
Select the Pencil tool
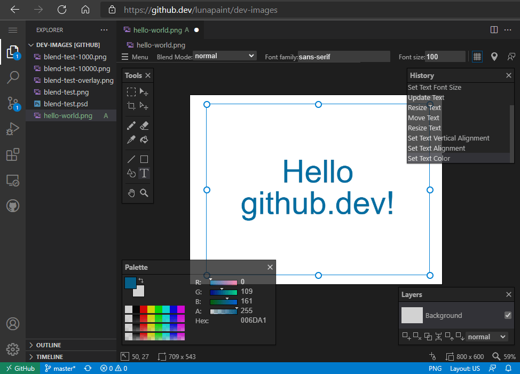(x=131, y=126)
